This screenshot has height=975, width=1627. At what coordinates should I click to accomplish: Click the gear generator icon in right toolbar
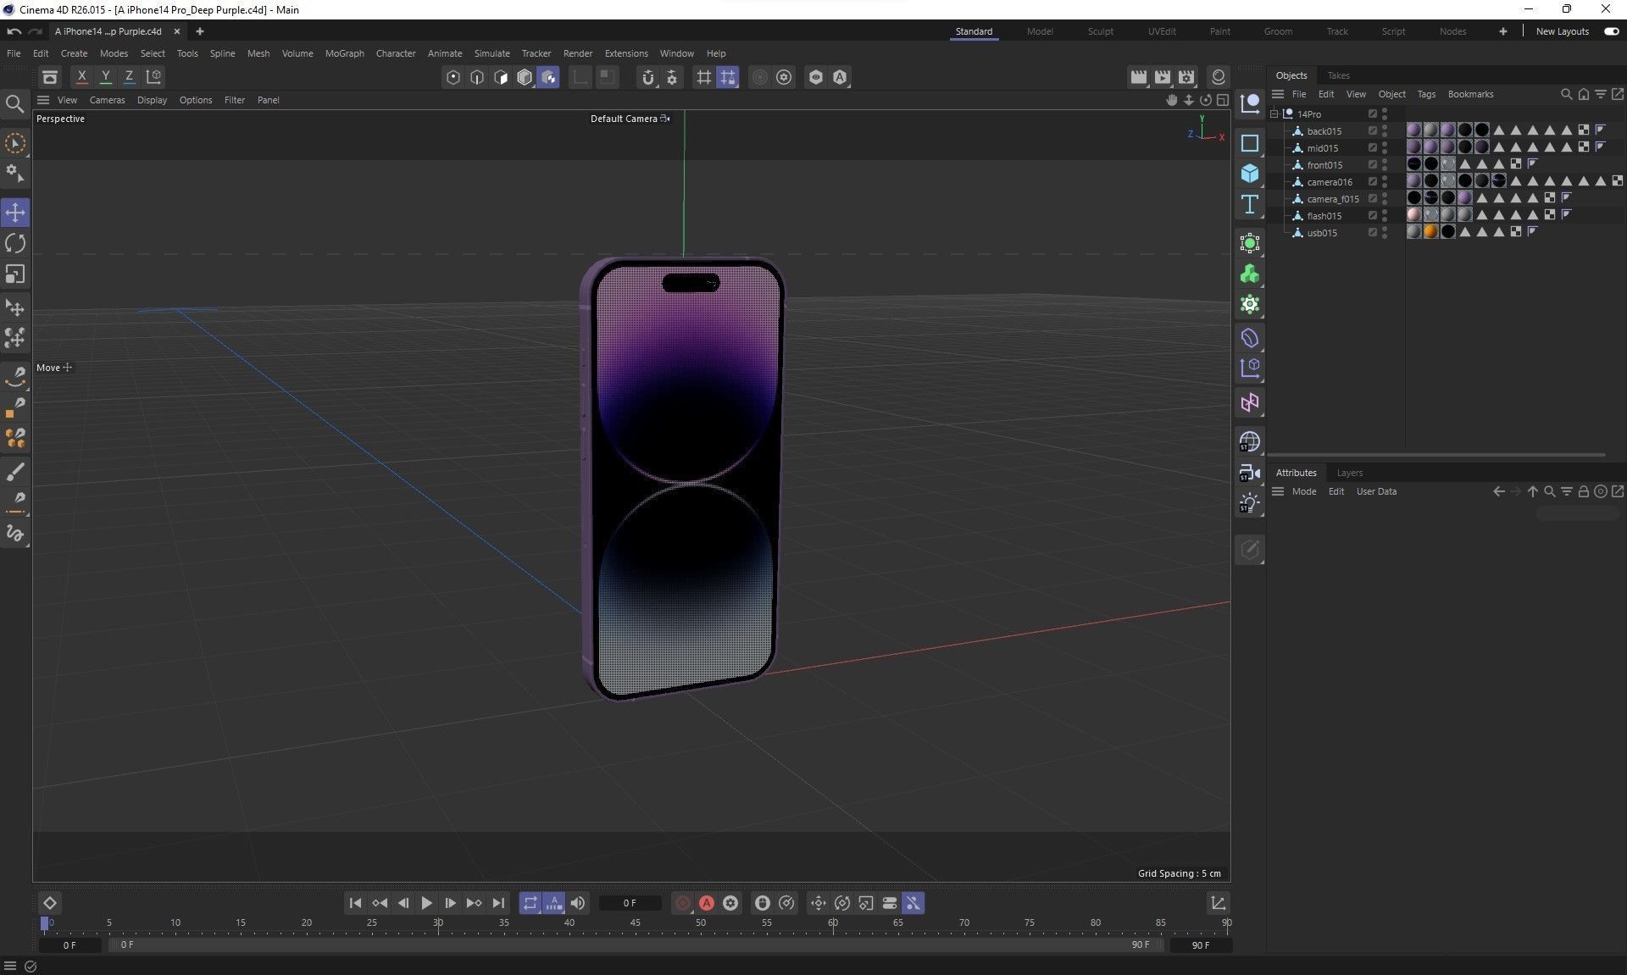point(1250,305)
